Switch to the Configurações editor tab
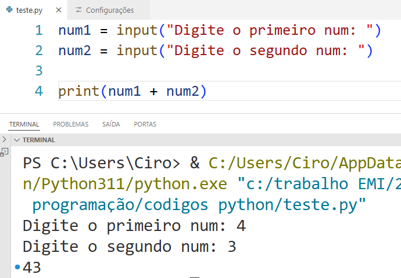This screenshot has height=278, width=401. click(109, 10)
